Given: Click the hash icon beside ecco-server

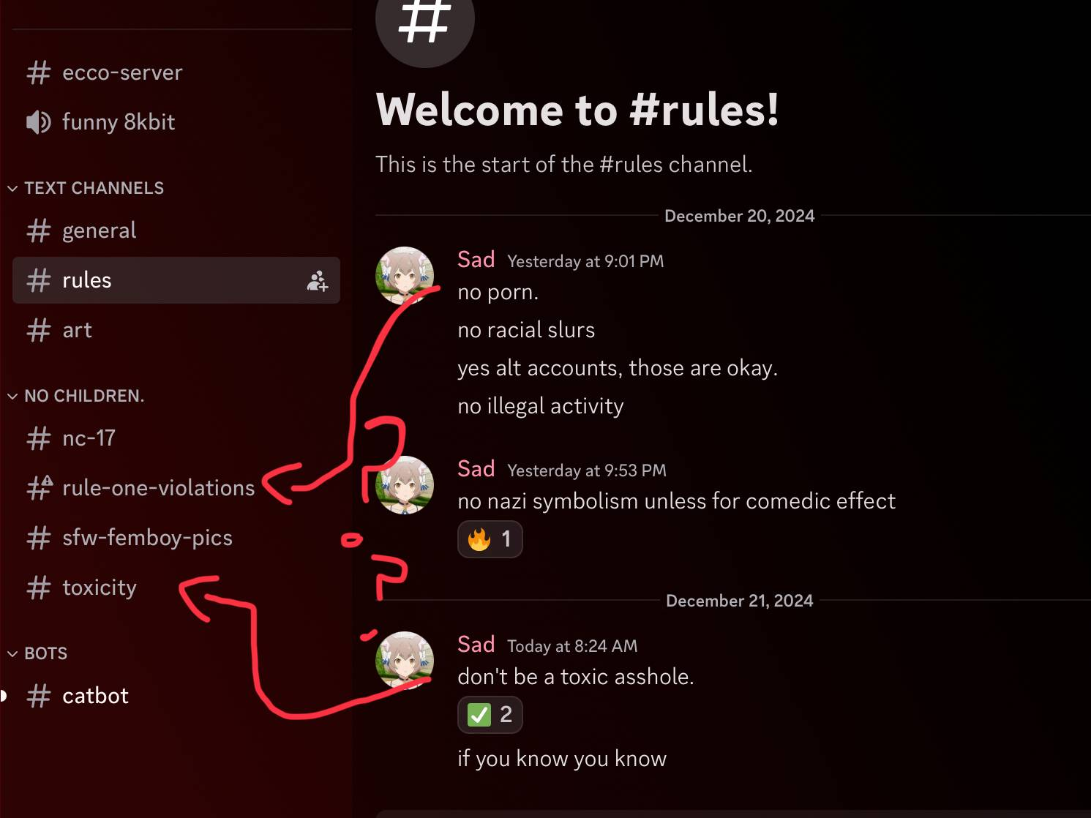Looking at the screenshot, I should pyautogui.click(x=39, y=72).
